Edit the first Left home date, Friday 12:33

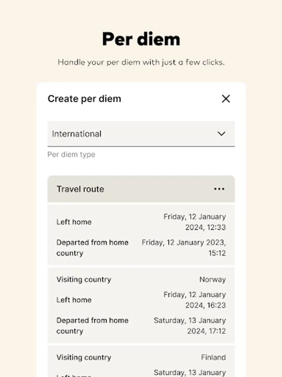[x=194, y=222]
